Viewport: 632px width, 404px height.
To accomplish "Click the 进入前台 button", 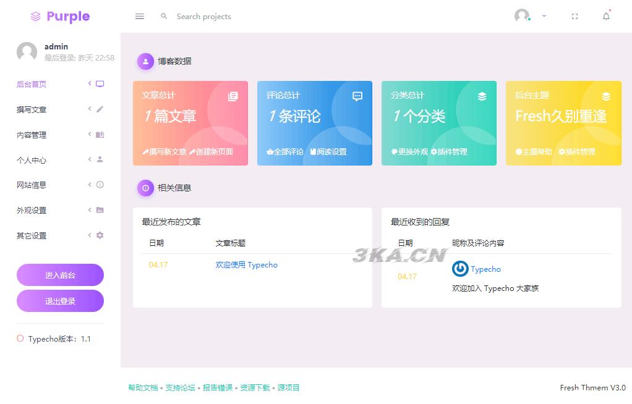I will point(60,275).
